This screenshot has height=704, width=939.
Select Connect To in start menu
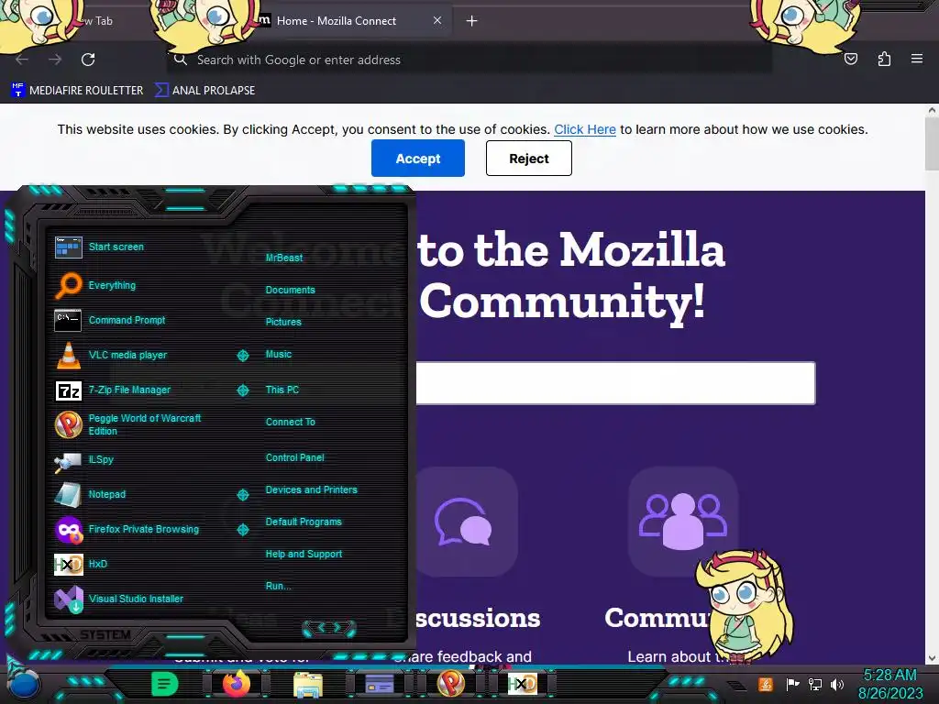(x=290, y=422)
